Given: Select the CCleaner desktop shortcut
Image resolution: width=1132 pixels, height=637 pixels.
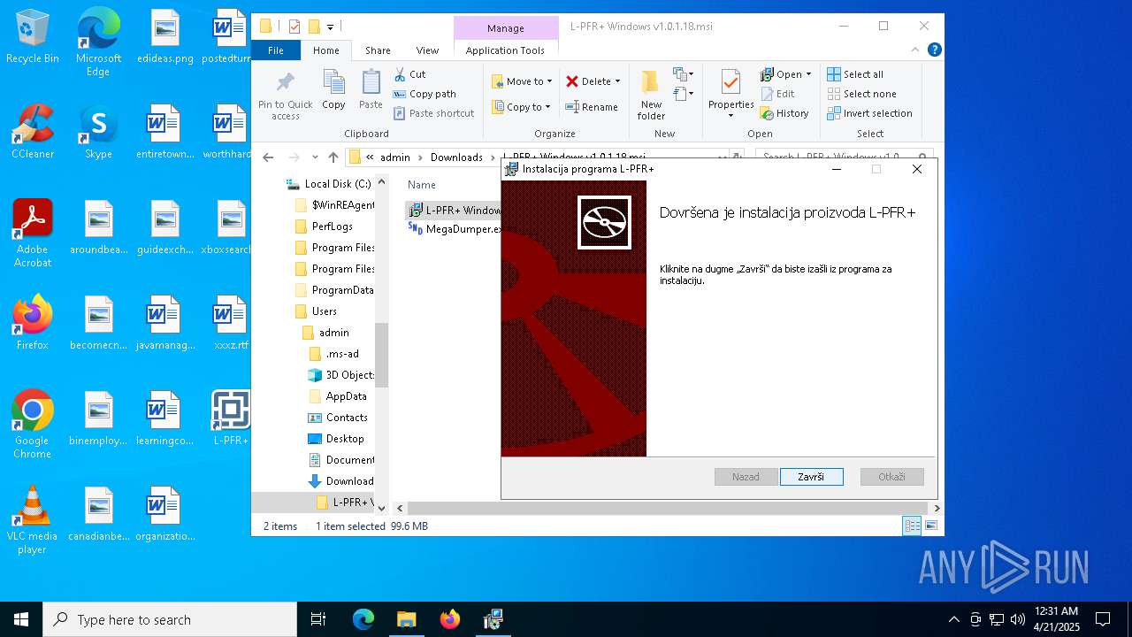Looking at the screenshot, I should click(x=33, y=131).
